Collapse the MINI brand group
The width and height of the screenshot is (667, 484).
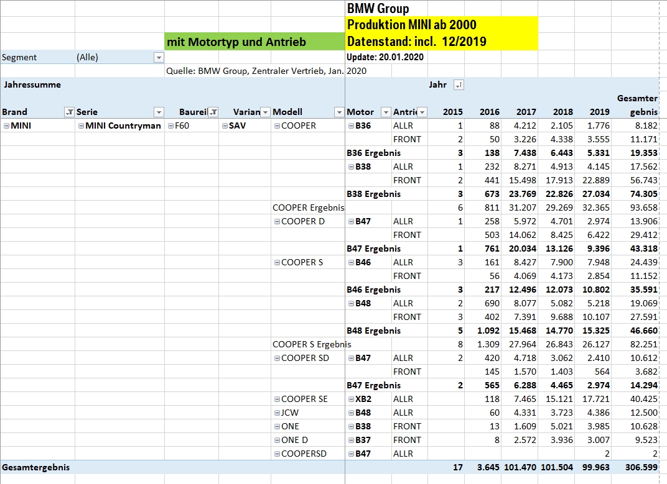(x=6, y=126)
